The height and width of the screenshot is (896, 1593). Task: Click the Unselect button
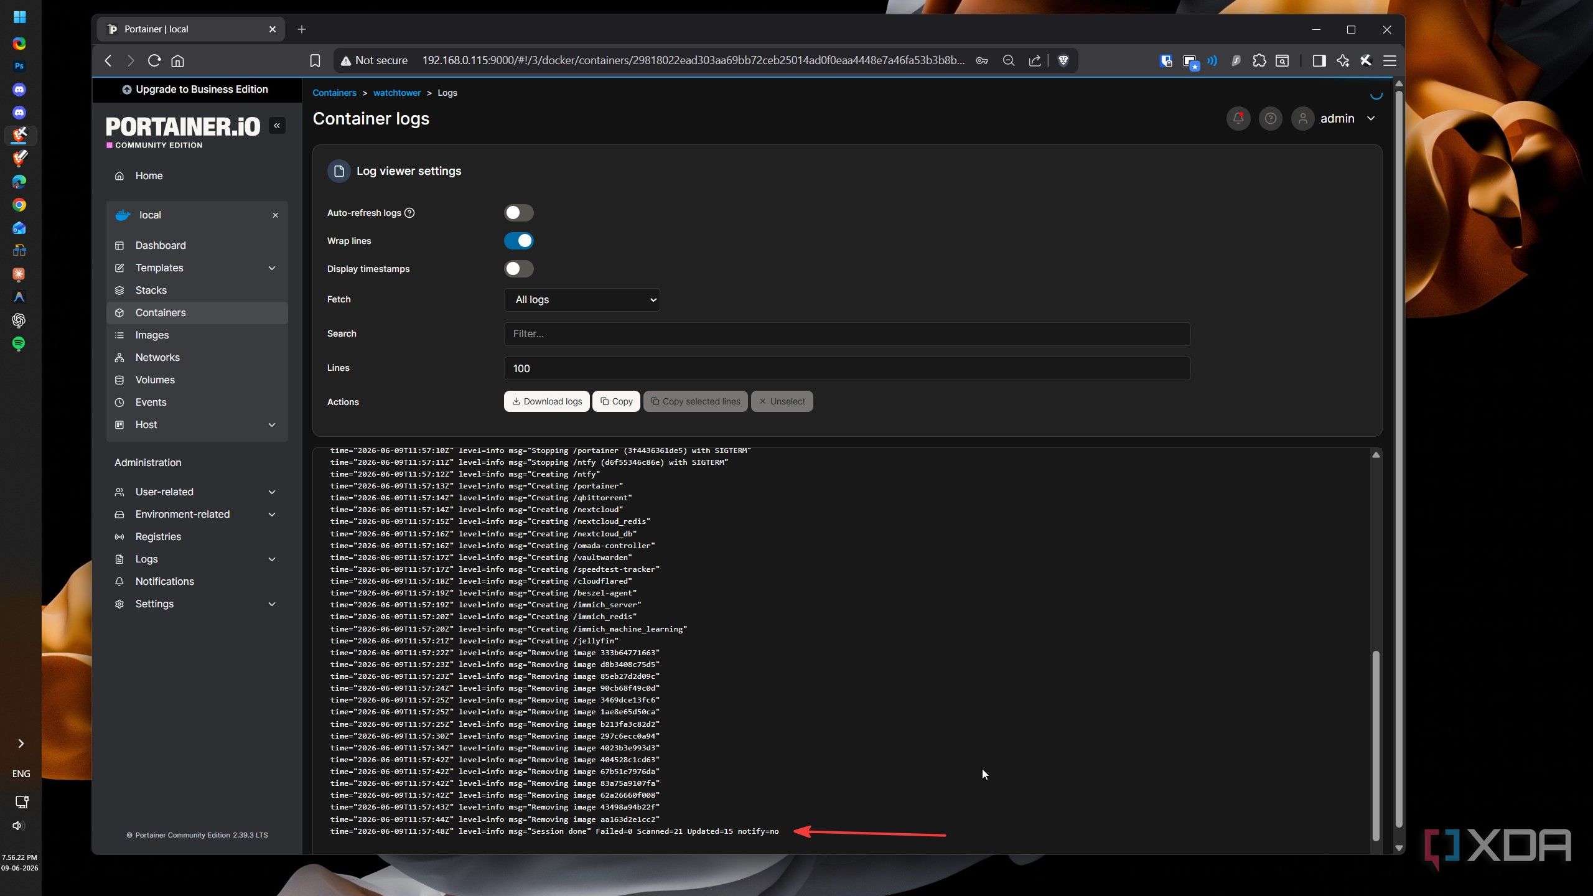(782, 401)
